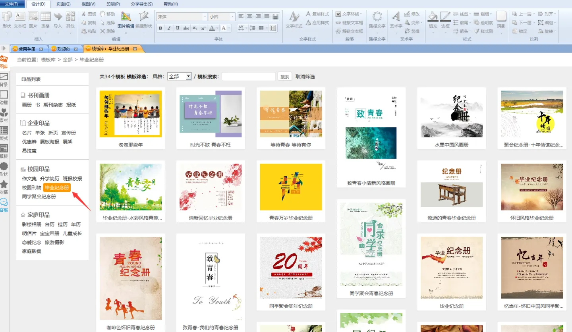
Task: Toggle underline text formatting
Action: click(x=178, y=28)
